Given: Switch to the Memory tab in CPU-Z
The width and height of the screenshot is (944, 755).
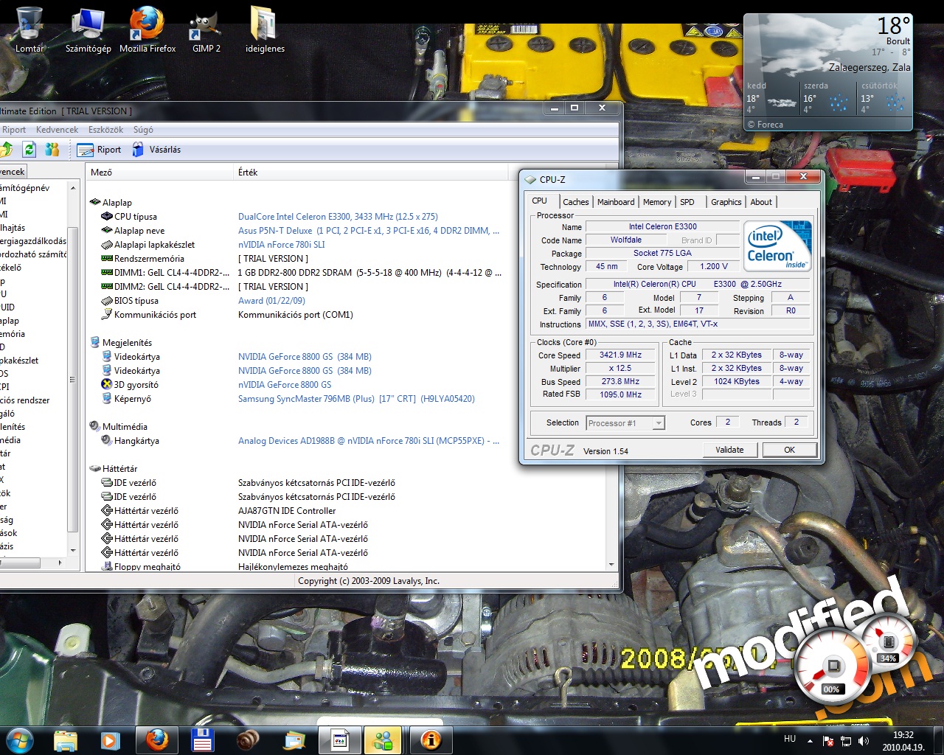Looking at the screenshot, I should click(x=657, y=202).
